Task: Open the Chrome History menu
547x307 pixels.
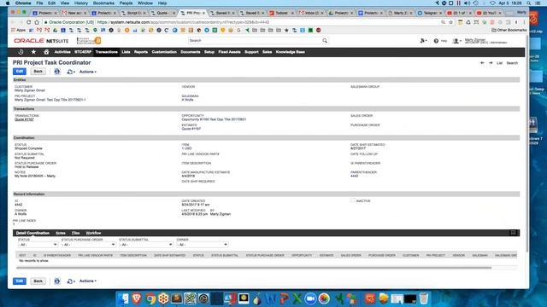Action: pyautogui.click(x=81, y=3)
